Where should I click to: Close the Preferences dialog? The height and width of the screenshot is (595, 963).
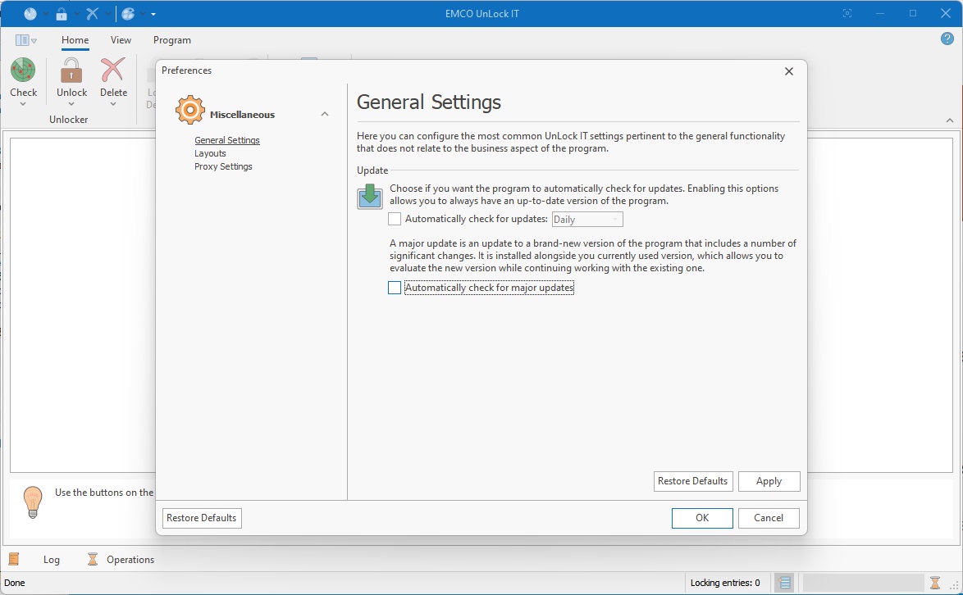(x=789, y=72)
